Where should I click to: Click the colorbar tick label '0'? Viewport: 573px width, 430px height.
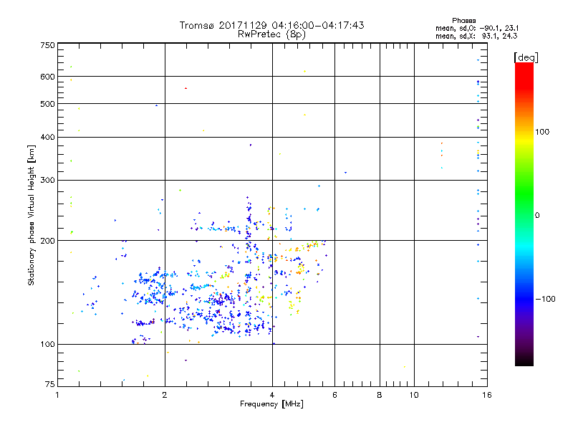coord(537,216)
